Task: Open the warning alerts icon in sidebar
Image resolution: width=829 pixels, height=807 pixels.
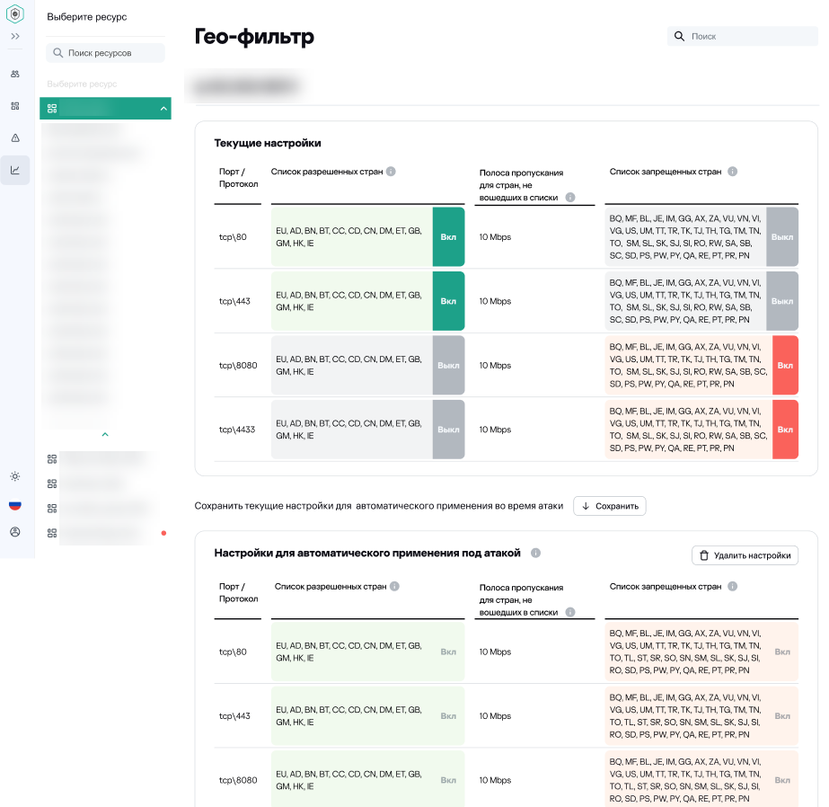Action: tap(15, 137)
